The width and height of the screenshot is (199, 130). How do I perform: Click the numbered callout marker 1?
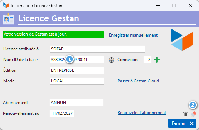(x=69, y=59)
